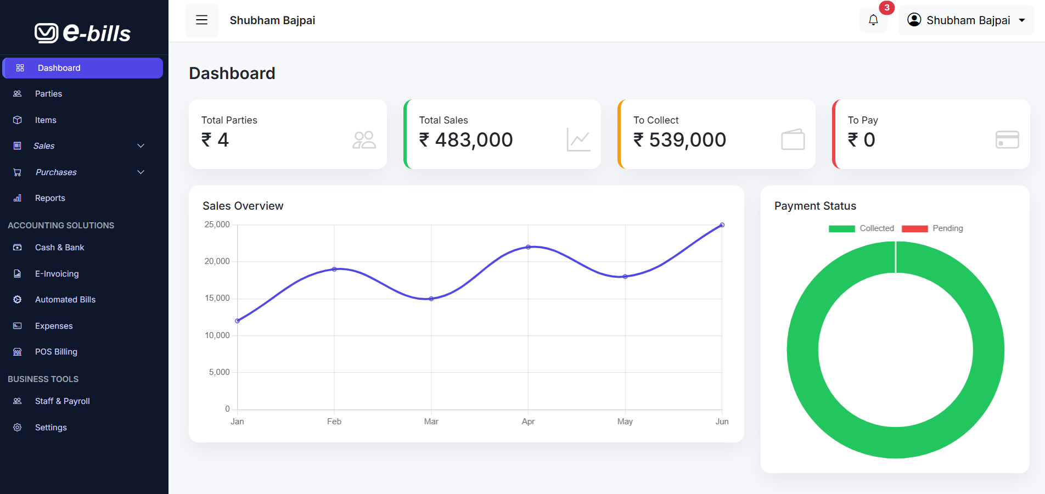Click the Reports bar chart icon

[x=18, y=198]
